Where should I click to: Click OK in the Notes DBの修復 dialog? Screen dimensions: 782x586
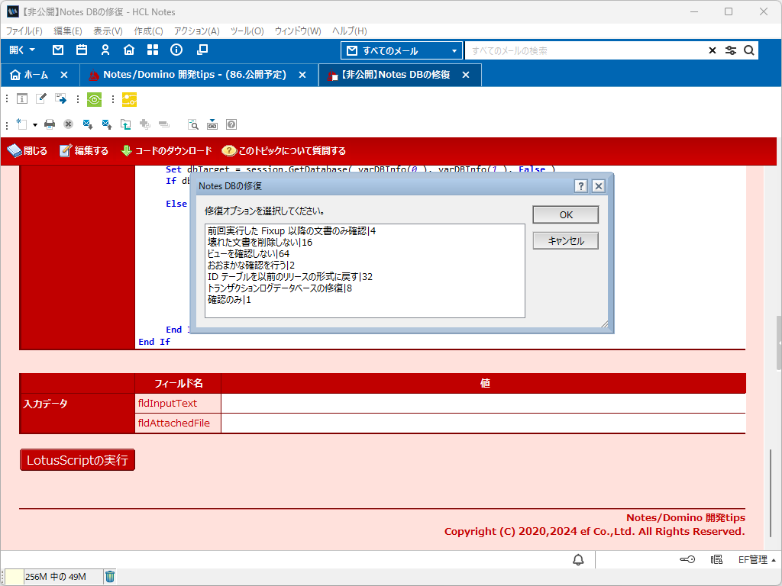pos(565,214)
